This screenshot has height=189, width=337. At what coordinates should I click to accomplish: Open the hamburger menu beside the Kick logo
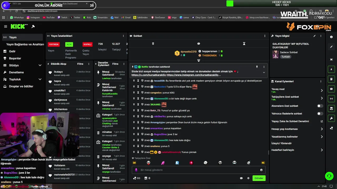[6, 27]
